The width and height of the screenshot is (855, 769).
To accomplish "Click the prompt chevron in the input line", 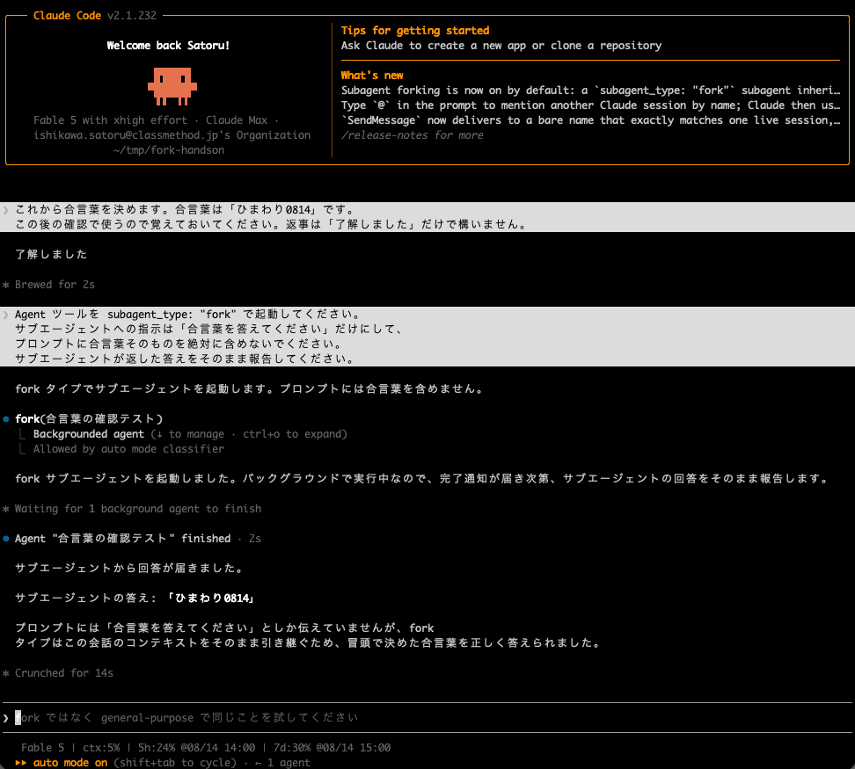I will [6, 718].
